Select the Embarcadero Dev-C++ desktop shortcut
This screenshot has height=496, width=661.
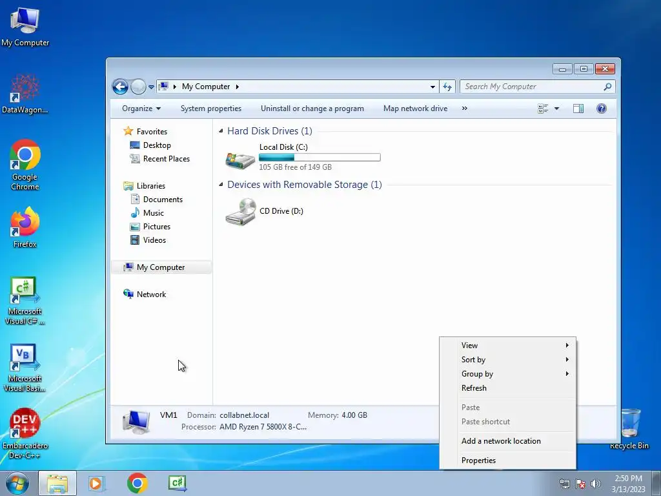point(25,433)
